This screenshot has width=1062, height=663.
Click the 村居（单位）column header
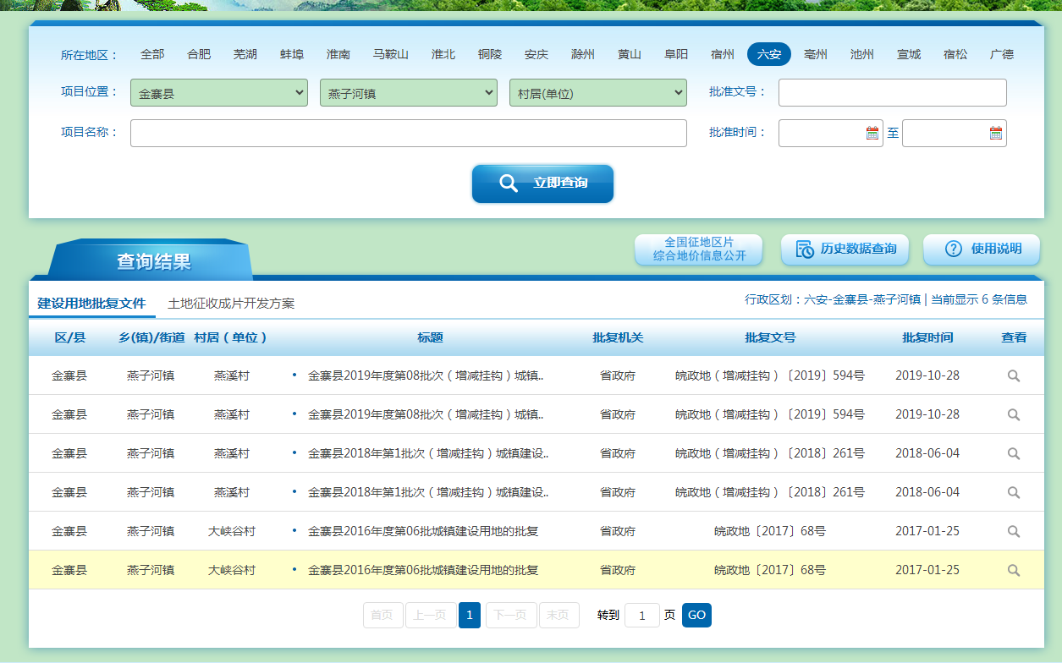231,337
